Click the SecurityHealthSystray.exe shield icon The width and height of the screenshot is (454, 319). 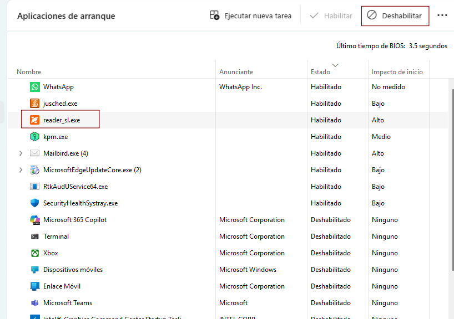[33, 203]
